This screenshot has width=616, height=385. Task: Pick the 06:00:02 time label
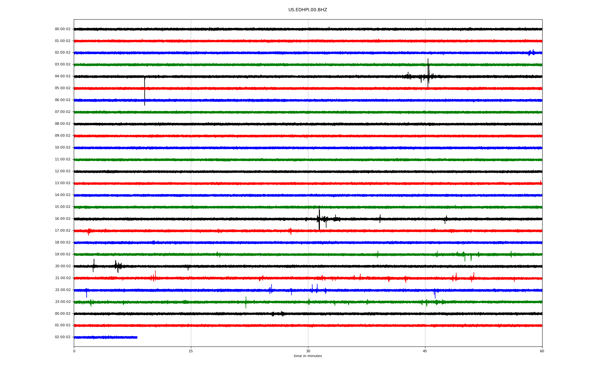tap(63, 100)
